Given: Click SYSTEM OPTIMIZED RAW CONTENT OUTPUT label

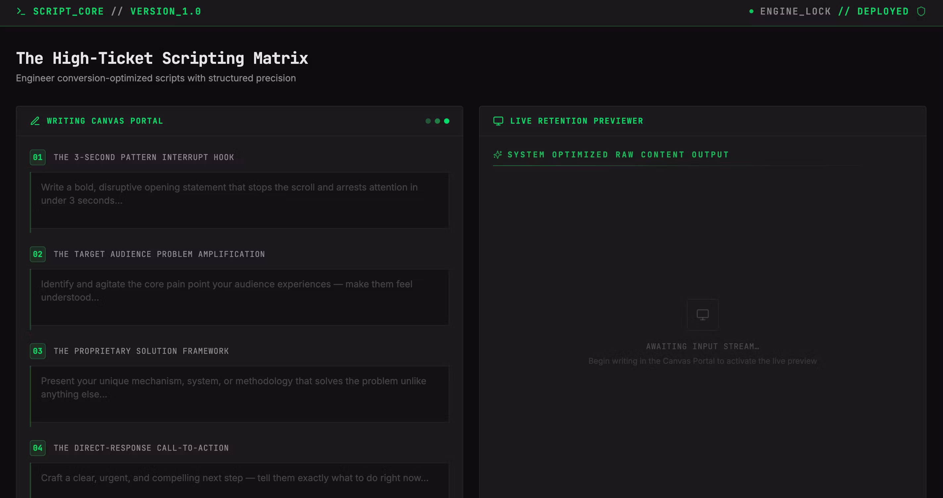Looking at the screenshot, I should 618,155.
